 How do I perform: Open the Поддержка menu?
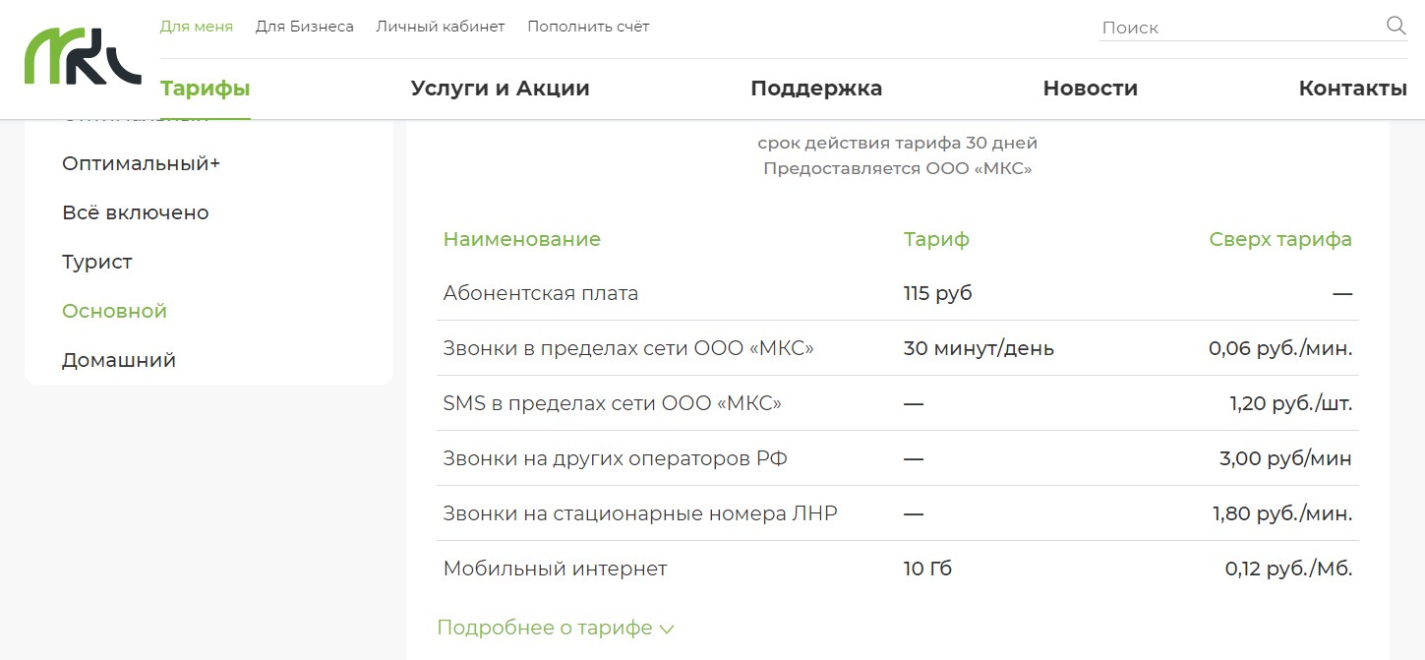click(816, 89)
